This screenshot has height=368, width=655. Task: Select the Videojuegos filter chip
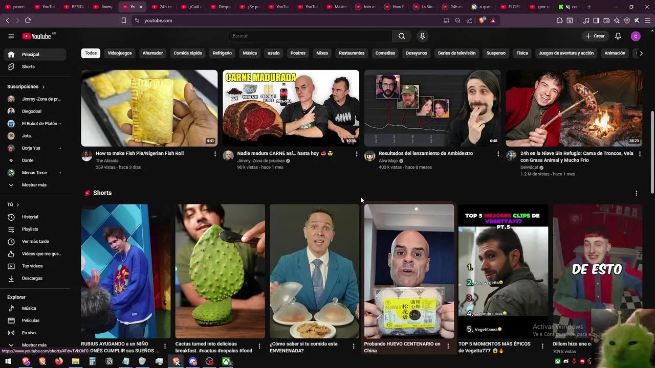click(120, 53)
